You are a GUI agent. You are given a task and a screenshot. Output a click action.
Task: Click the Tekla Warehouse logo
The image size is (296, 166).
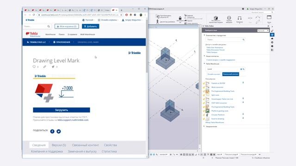33,35
